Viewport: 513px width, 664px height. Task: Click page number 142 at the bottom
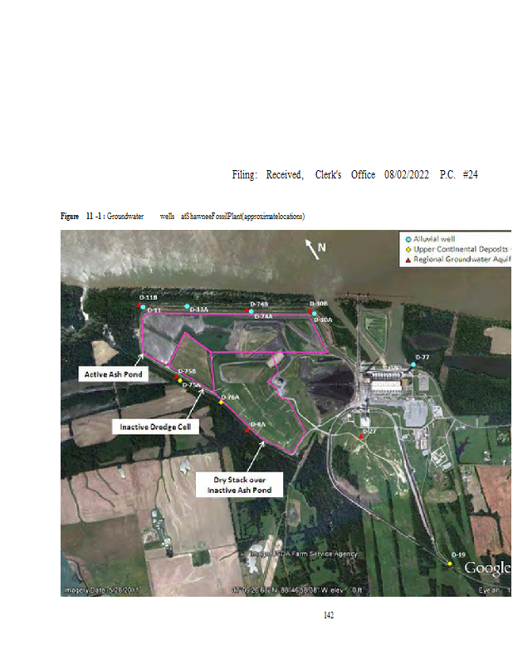tap(328, 615)
